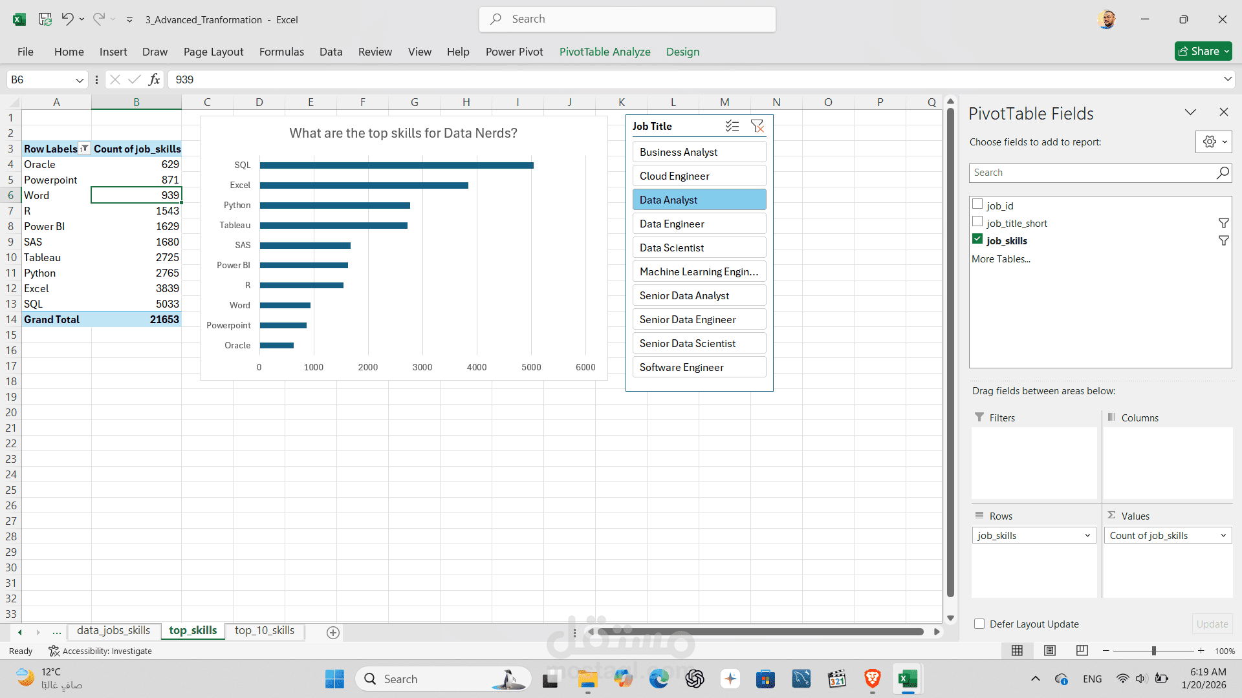
Task: Uncheck the job_skills field checkbox
Action: click(x=977, y=240)
